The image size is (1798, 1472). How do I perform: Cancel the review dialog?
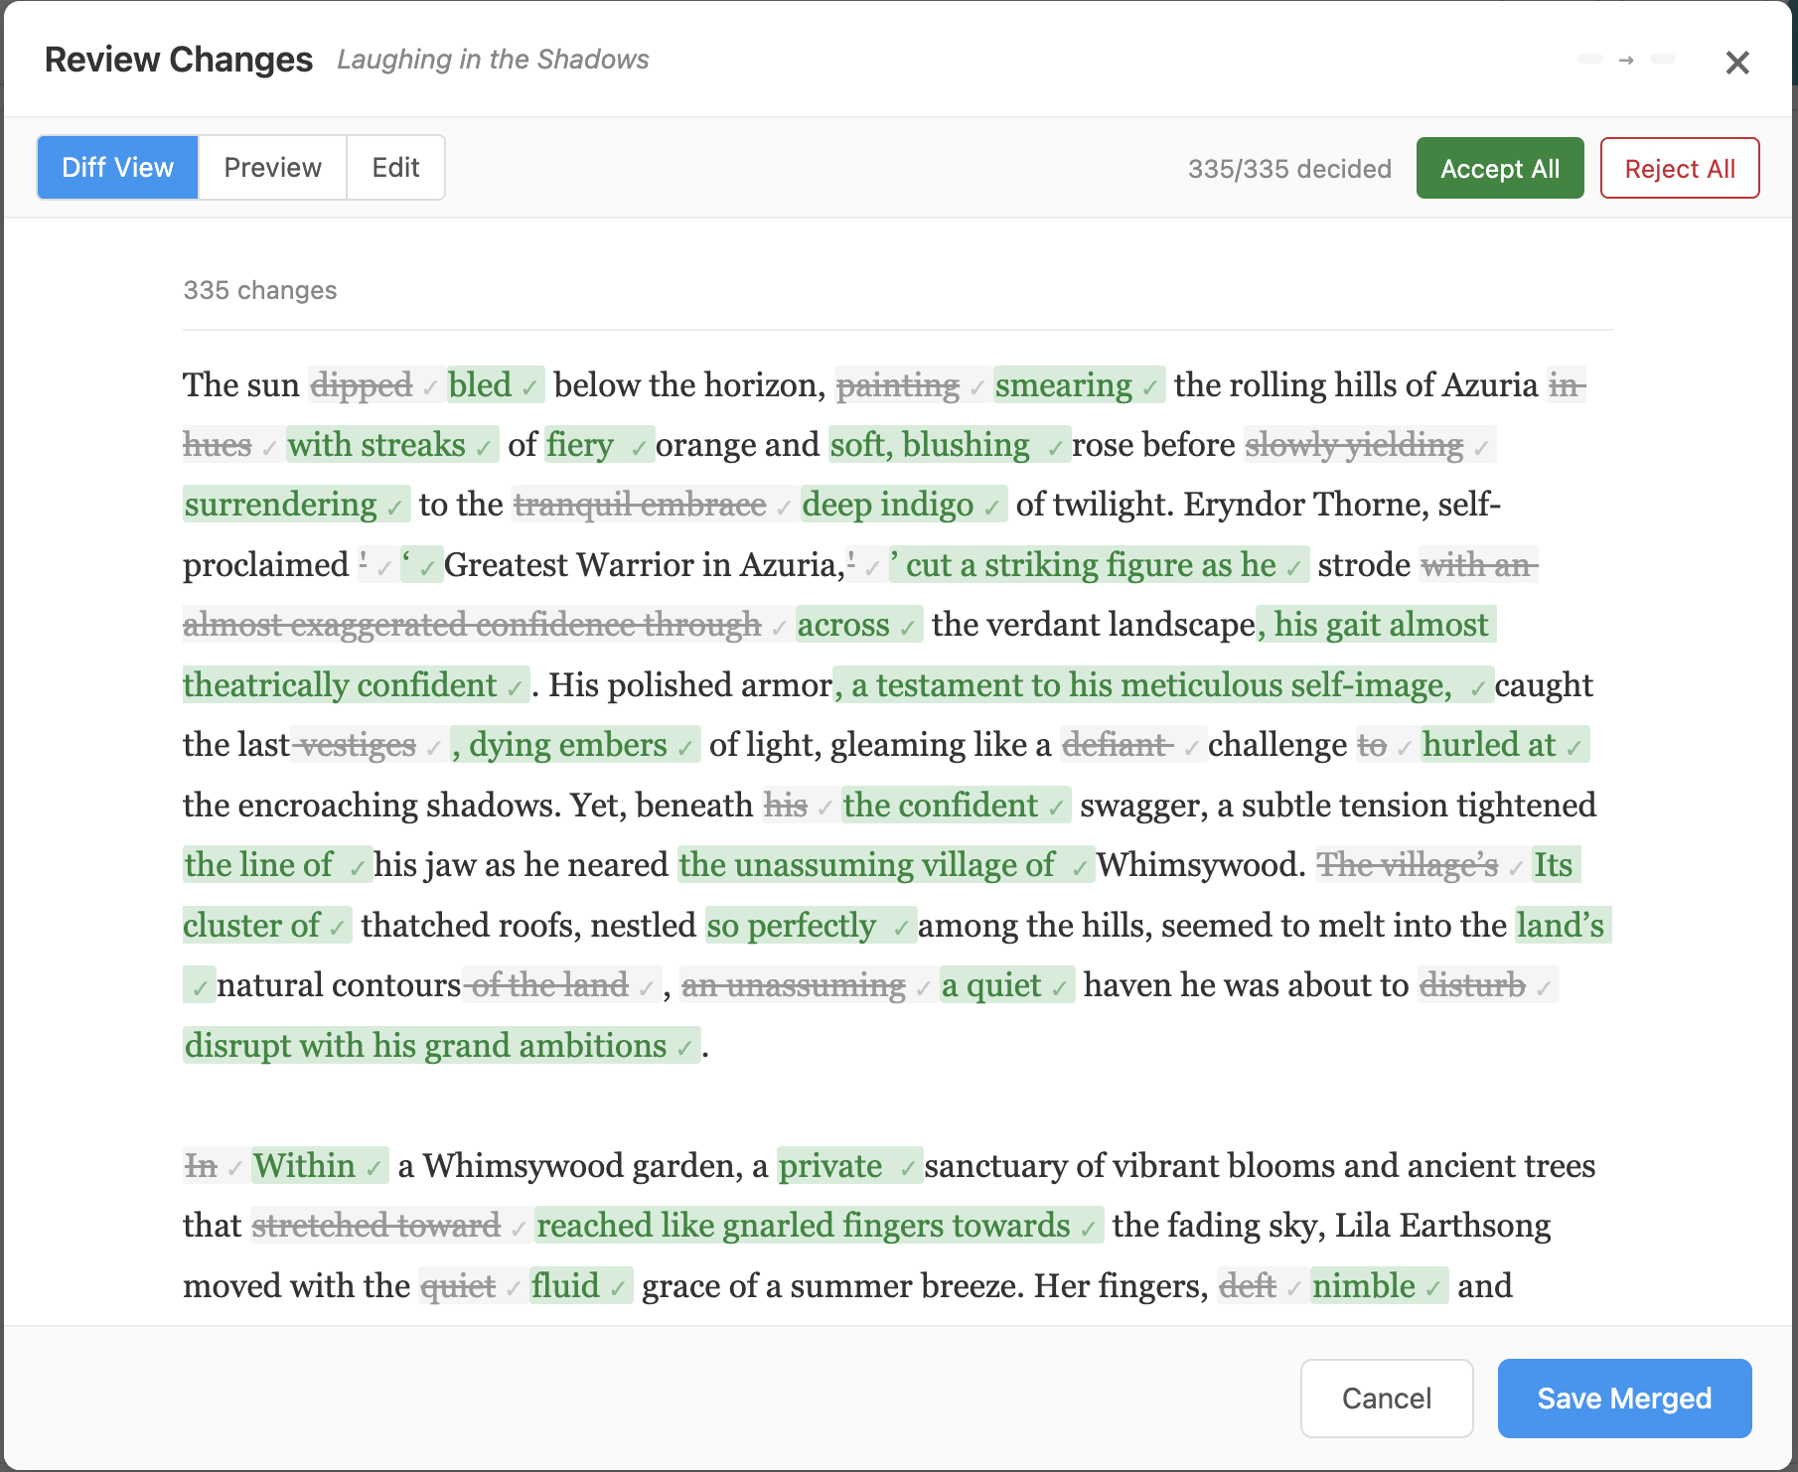(1386, 1398)
